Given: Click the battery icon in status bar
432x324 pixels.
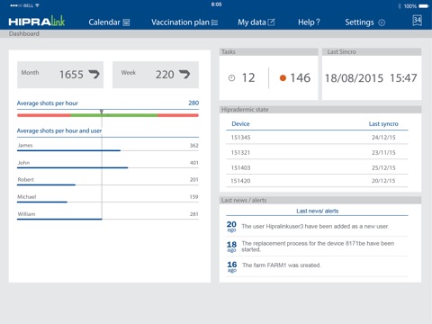Looking at the screenshot, I should pos(424,6).
